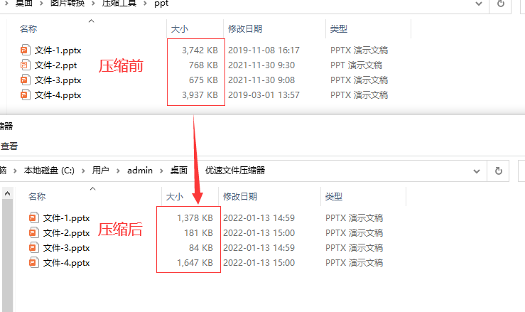The height and width of the screenshot is (312, 525).
Task: Select file name 文件-3.pptx in the 优速文件压缩器 window
Action: [66, 247]
